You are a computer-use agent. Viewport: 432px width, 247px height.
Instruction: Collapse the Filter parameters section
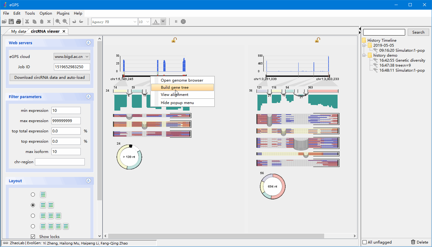89,97
